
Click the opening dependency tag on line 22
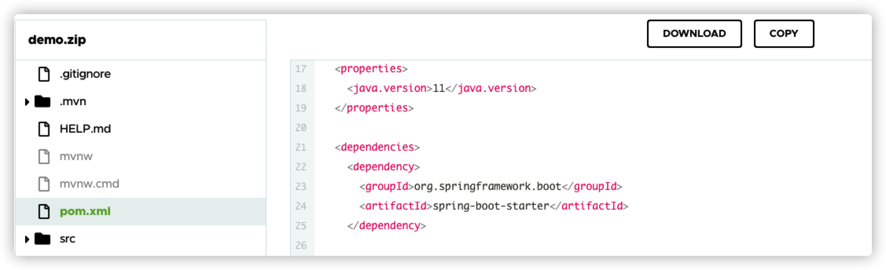tap(383, 167)
